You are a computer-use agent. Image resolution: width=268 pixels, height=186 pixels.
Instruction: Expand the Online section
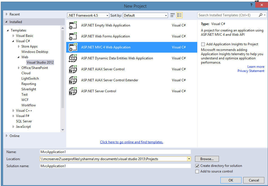(7, 136)
